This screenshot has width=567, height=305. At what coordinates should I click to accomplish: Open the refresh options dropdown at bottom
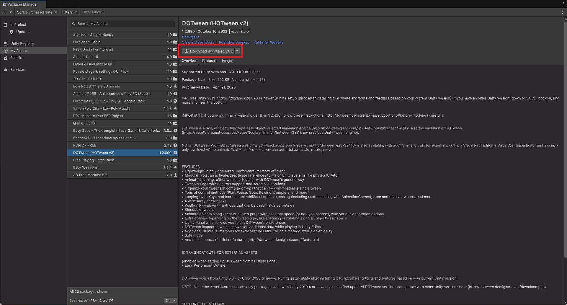click(x=175, y=300)
